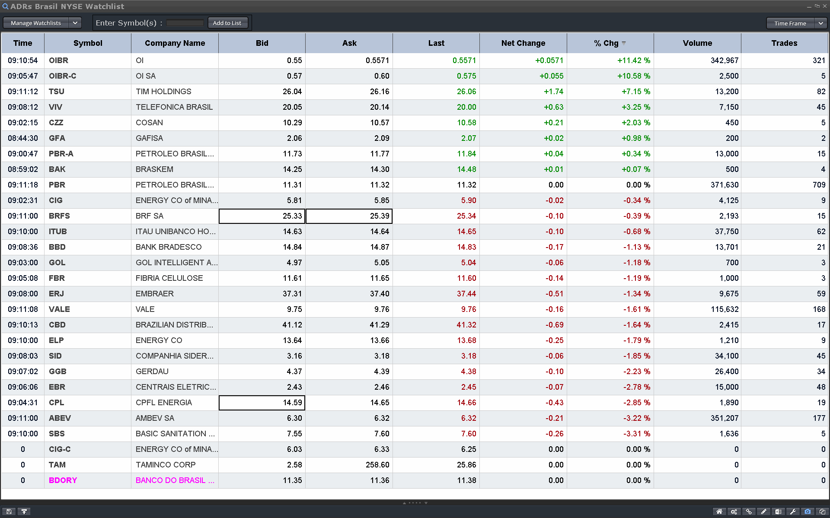Open the gear settings network icon
The image size is (830, 518).
pos(734,512)
